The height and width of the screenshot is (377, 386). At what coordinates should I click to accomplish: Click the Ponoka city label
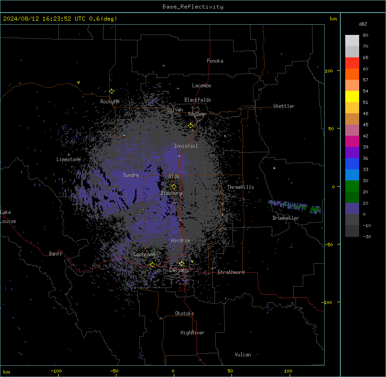[215, 61]
